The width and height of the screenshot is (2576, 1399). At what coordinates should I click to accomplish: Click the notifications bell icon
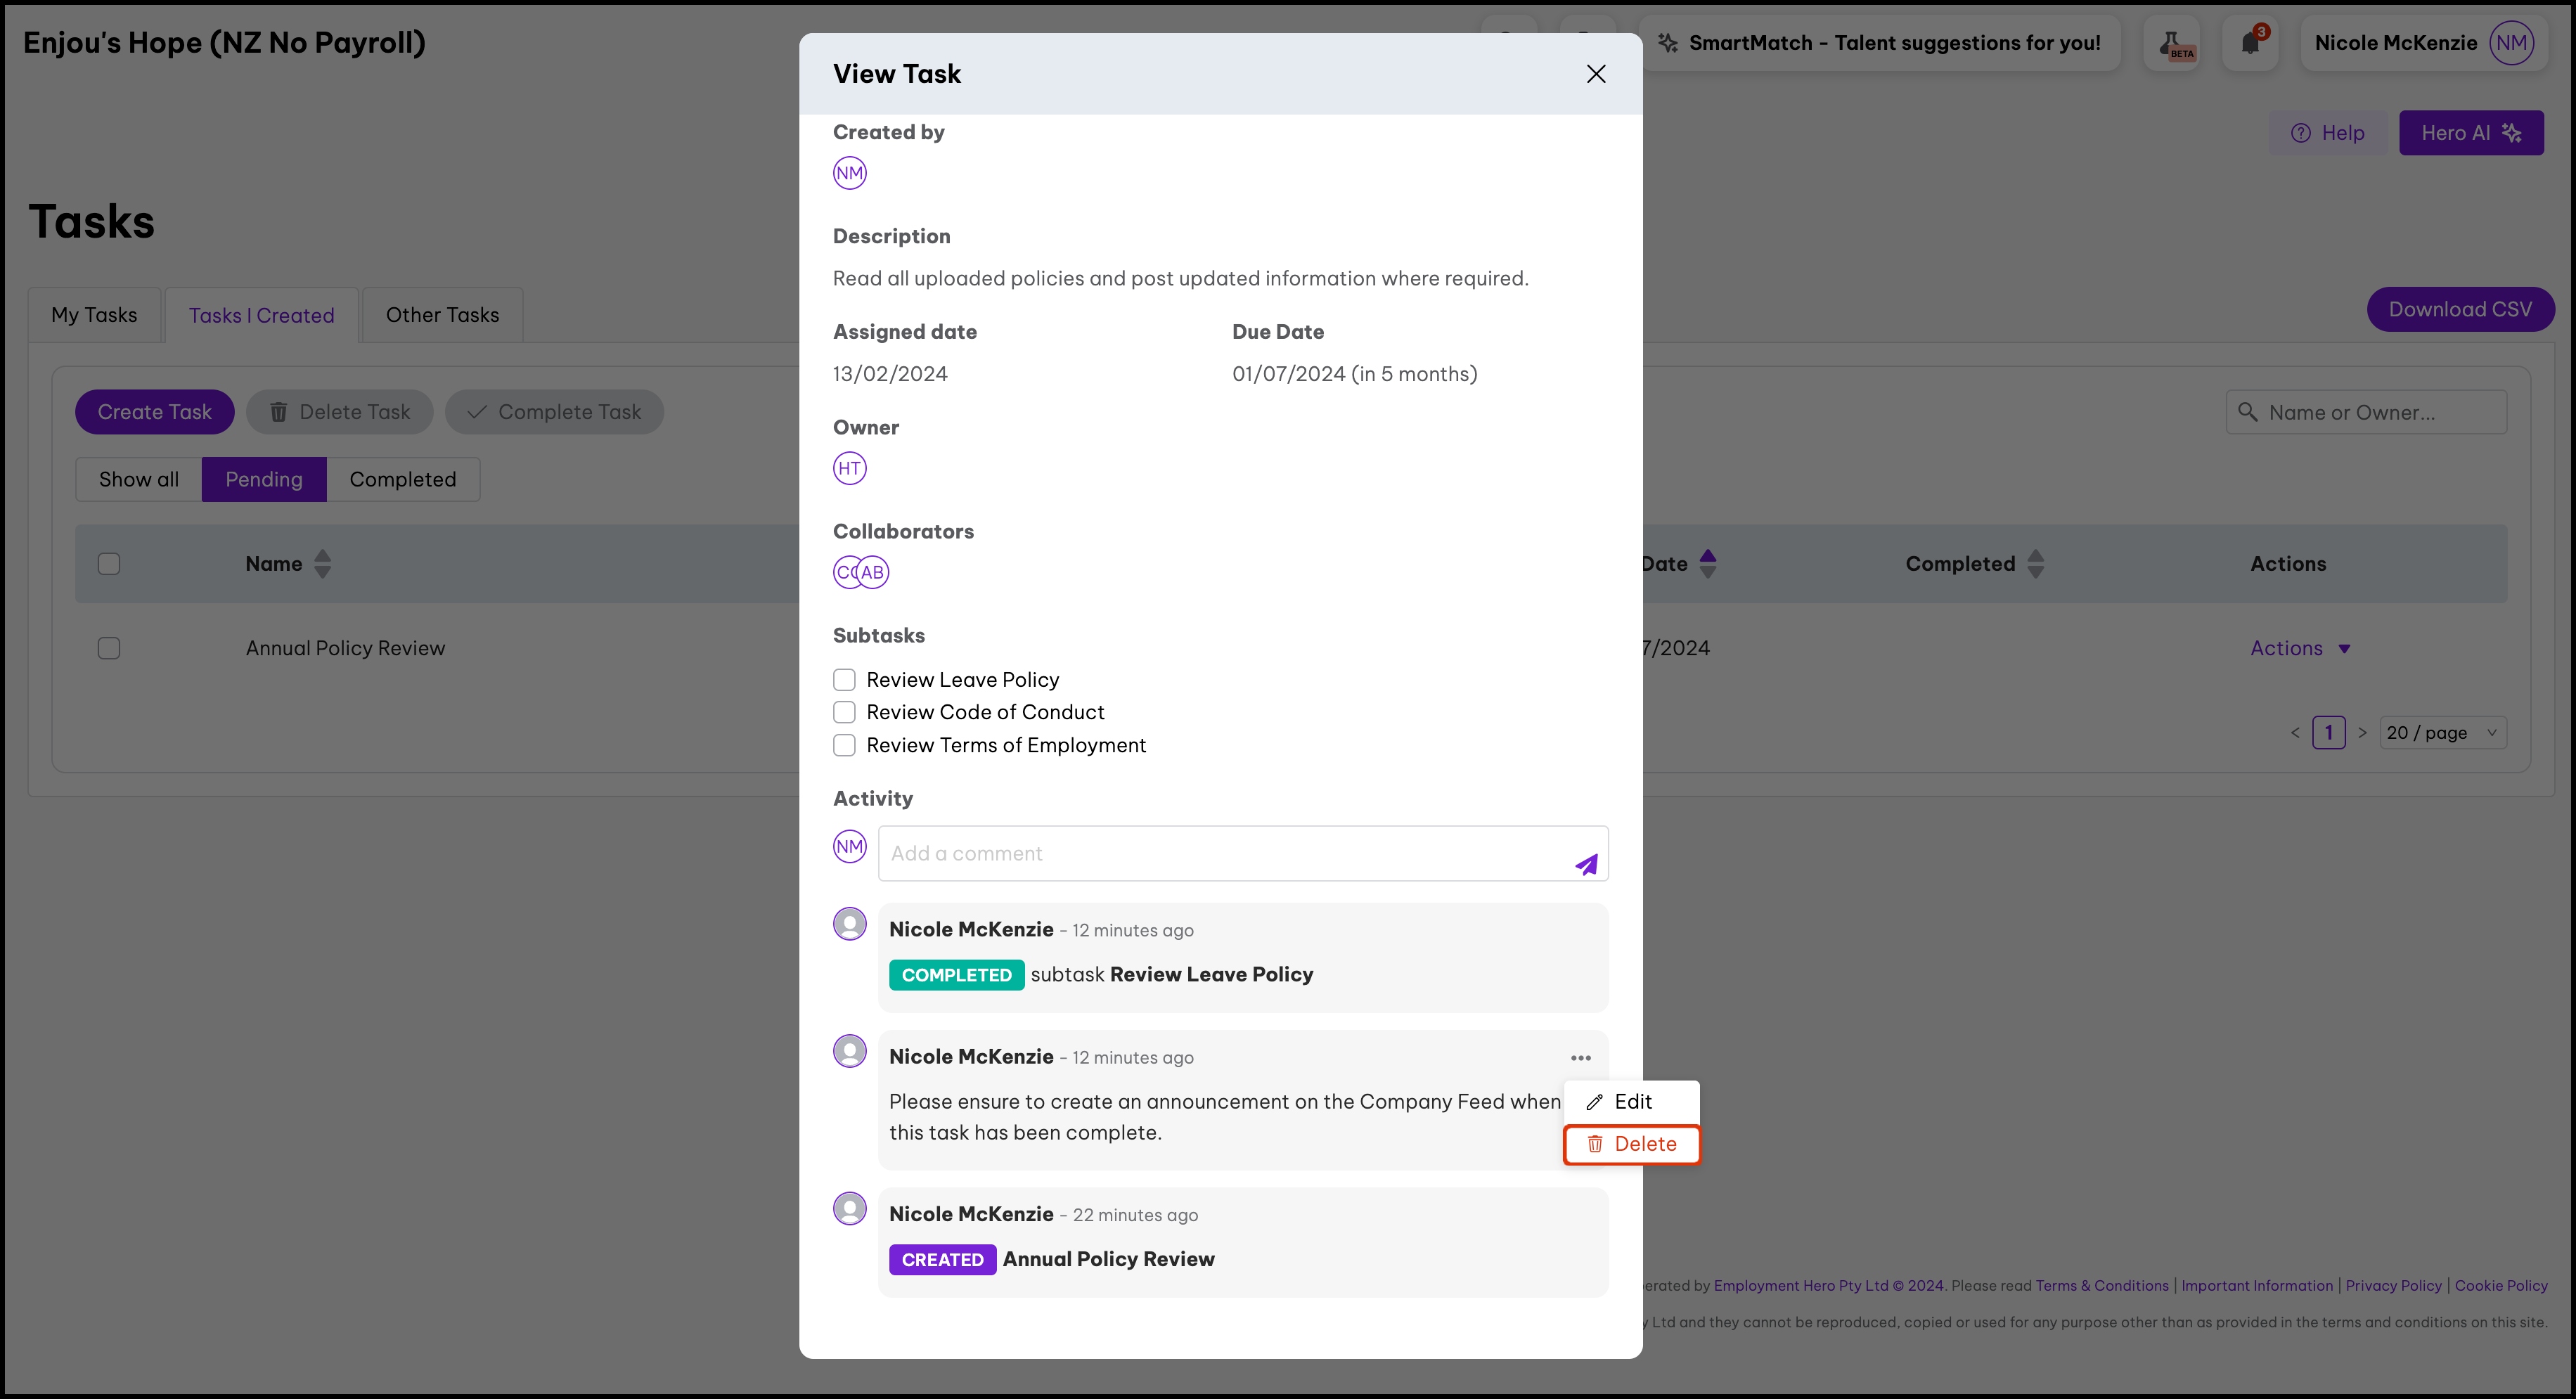click(2250, 43)
